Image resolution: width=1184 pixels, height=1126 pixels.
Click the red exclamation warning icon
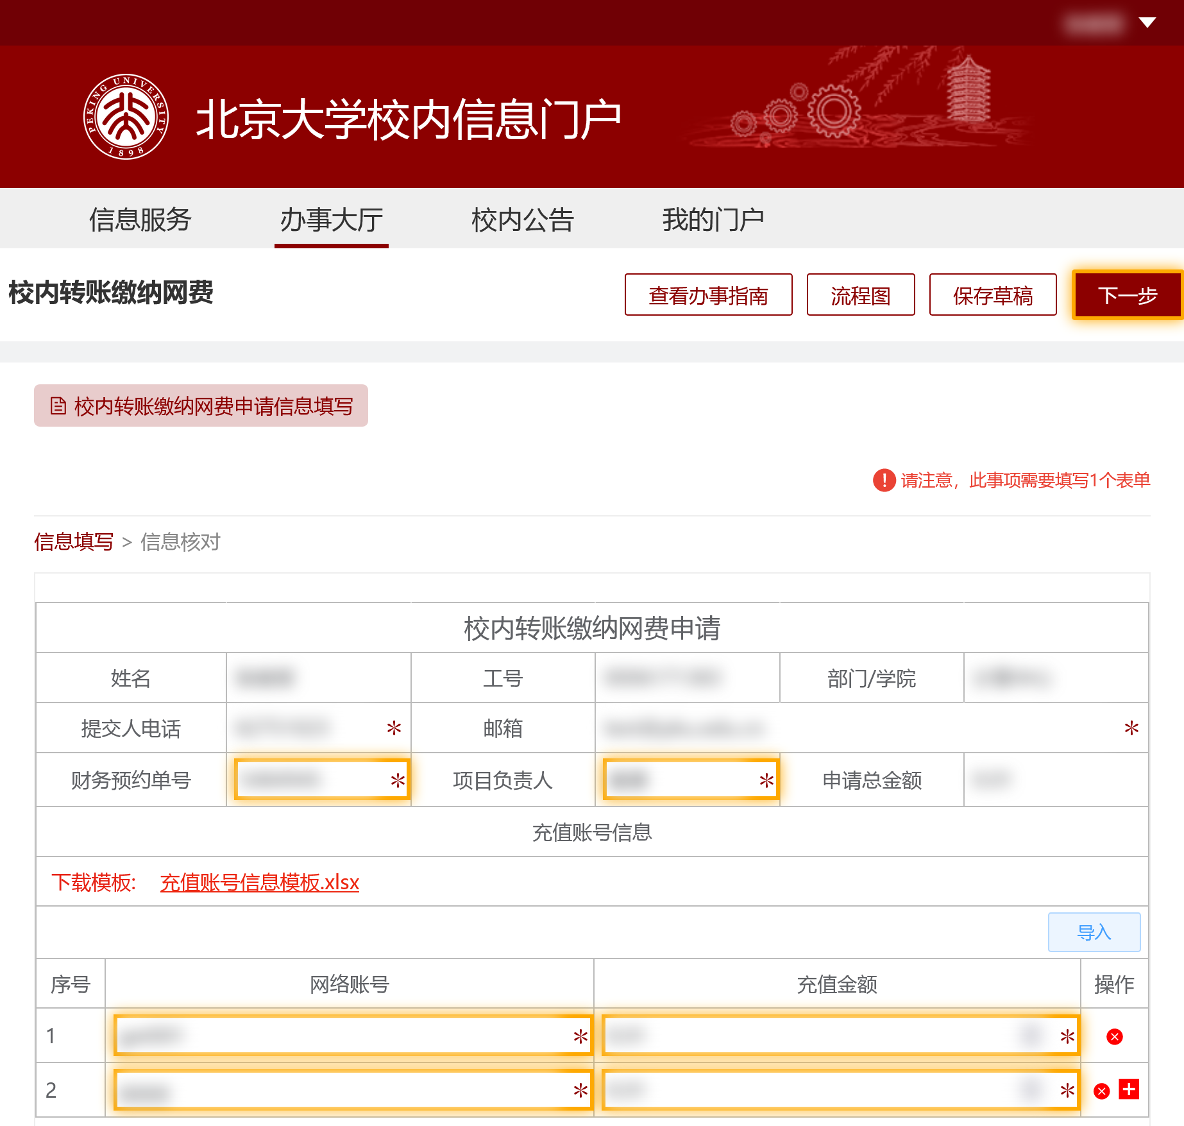tap(884, 480)
